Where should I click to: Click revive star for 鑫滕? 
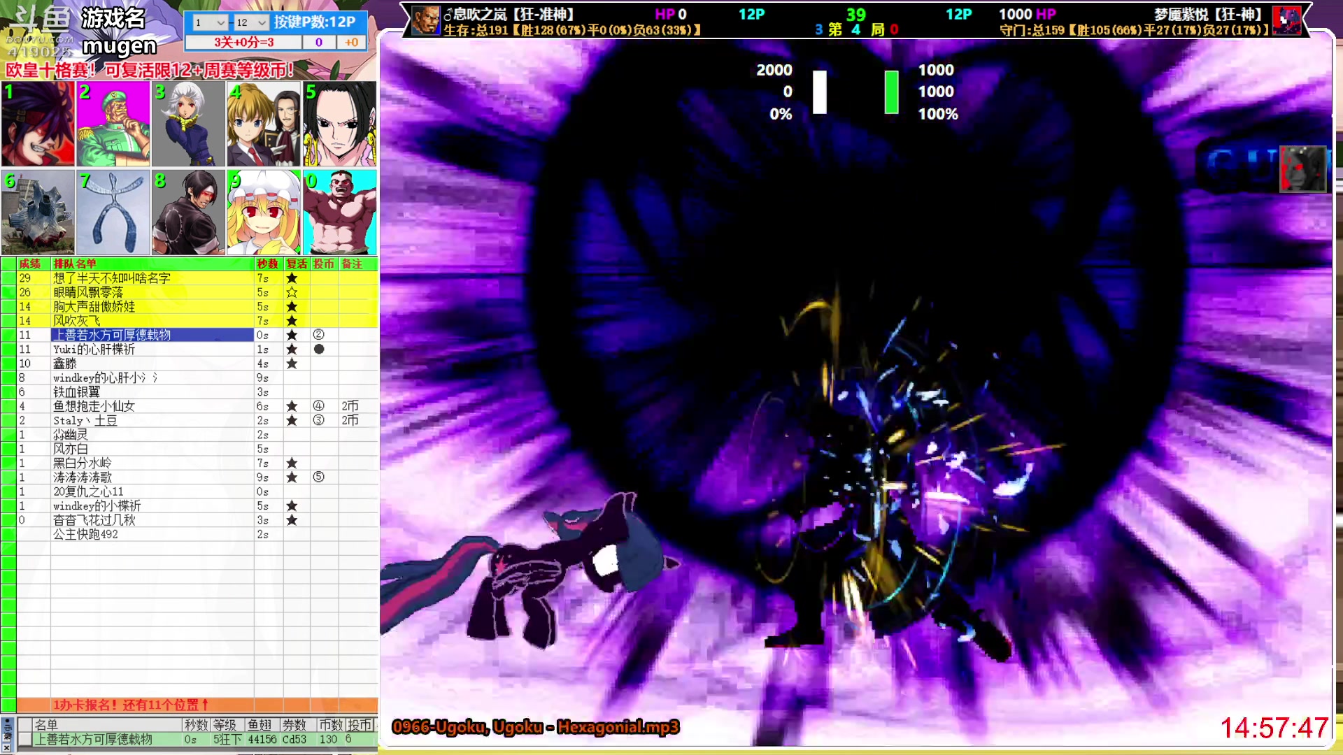point(292,364)
